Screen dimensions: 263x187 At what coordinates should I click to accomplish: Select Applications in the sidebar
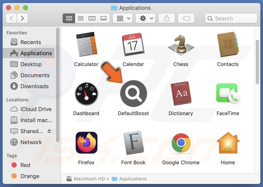(x=29, y=53)
